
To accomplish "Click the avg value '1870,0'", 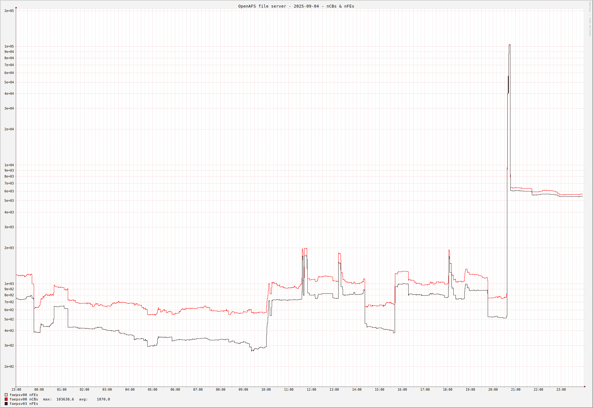I will [103, 399].
